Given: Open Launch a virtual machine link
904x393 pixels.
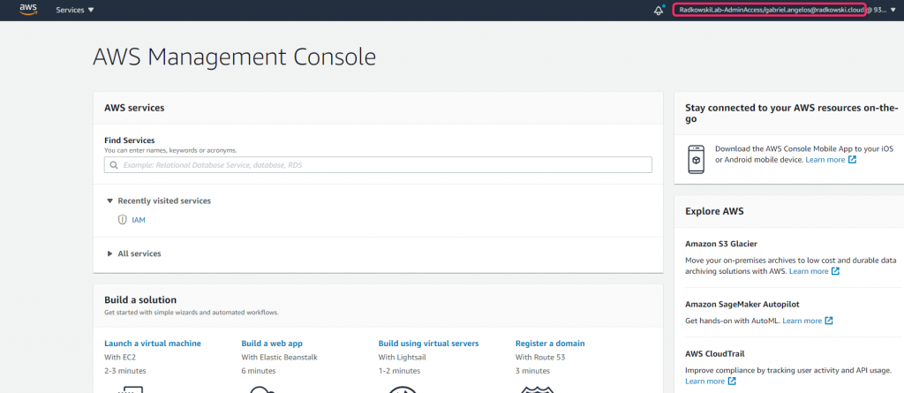Looking at the screenshot, I should tap(153, 344).
